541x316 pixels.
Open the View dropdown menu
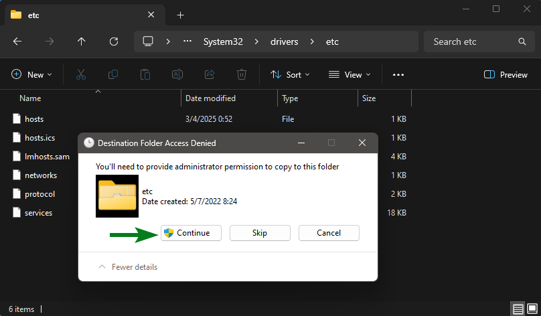tap(350, 74)
